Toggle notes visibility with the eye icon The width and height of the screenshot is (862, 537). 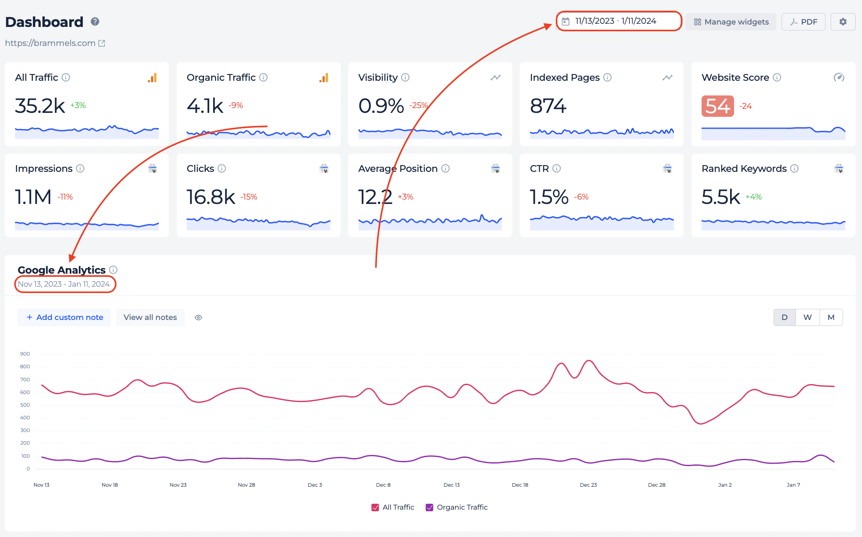pyautogui.click(x=198, y=317)
